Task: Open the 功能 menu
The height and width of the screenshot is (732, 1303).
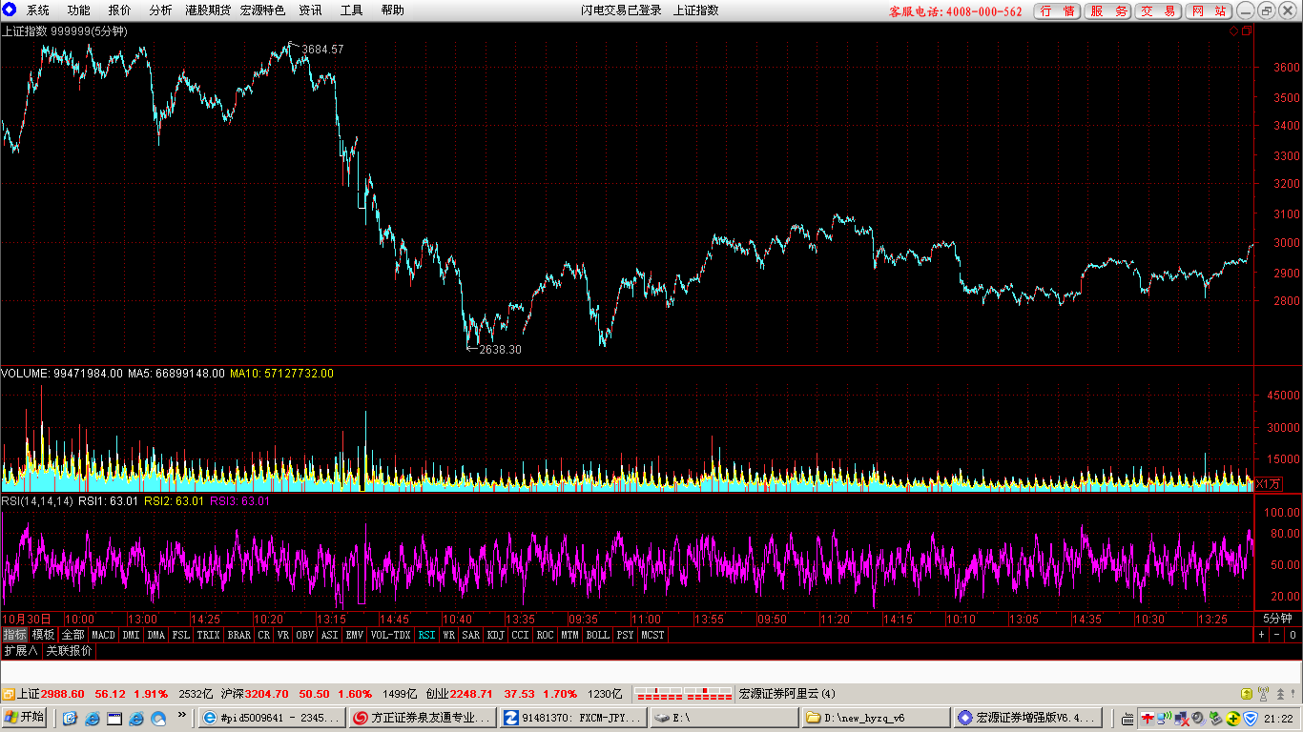Action: 79,10
